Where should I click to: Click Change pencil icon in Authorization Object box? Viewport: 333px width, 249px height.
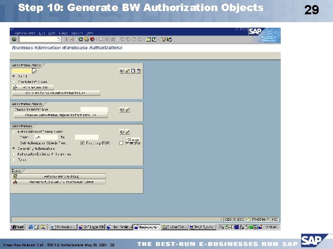(128, 71)
